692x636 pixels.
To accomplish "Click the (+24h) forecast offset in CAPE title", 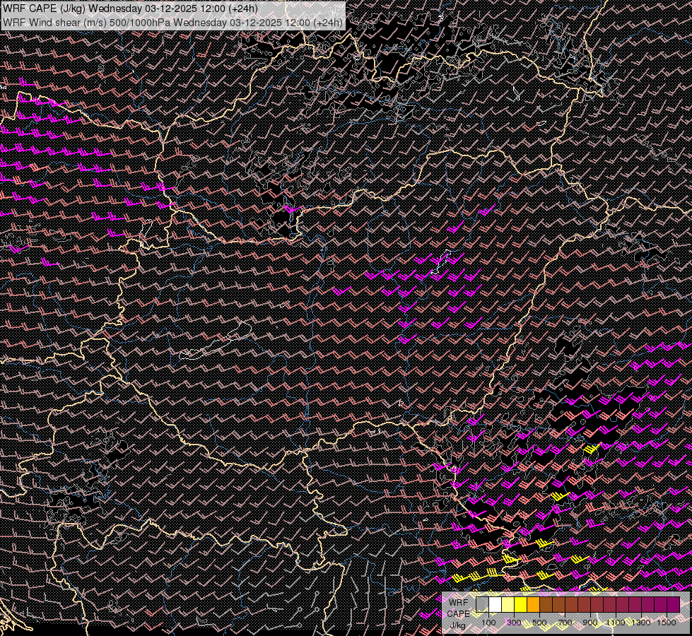I will pos(242,8).
